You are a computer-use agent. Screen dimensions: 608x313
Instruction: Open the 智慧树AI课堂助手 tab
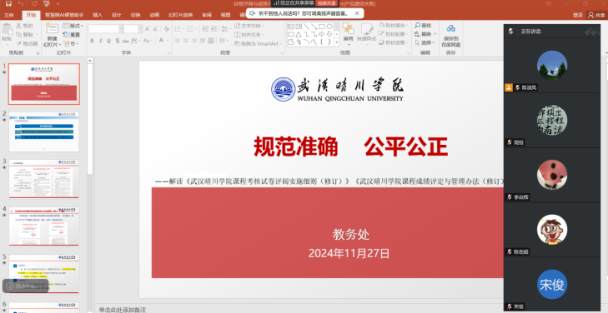click(64, 15)
